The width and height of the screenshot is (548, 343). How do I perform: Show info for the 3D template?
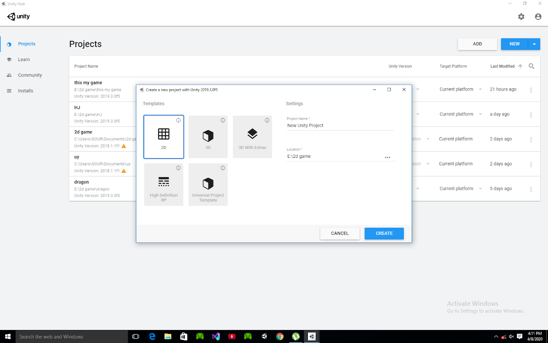(x=223, y=120)
